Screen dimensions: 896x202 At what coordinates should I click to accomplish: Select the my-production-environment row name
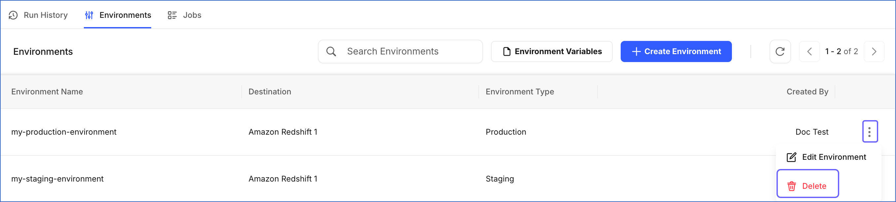[64, 132]
